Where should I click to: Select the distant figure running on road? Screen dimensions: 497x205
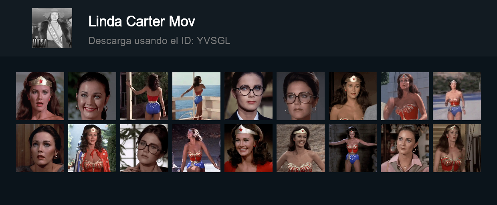coord(457,96)
